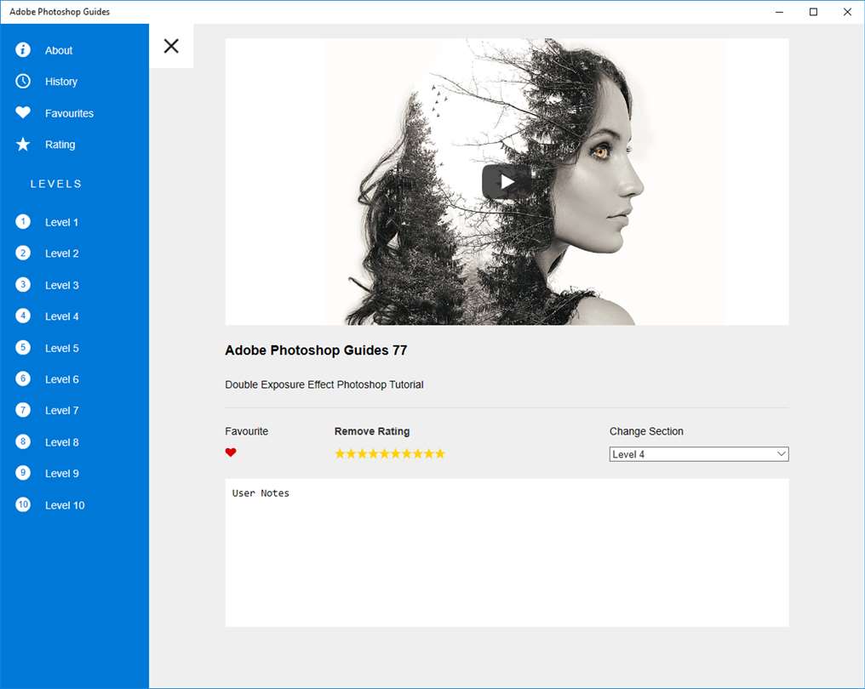Open the History menu item

(x=61, y=82)
